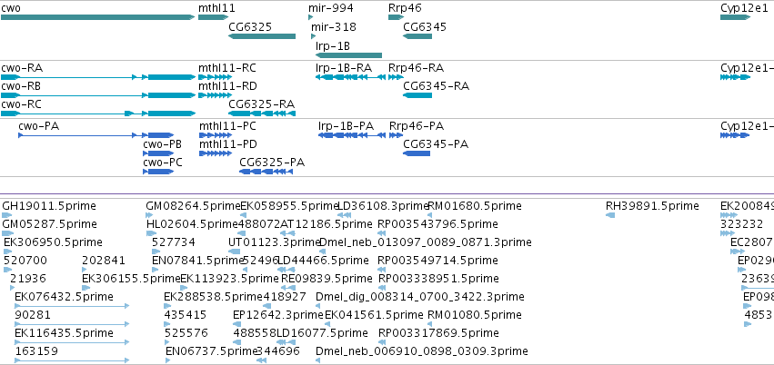The width and height of the screenshot is (774, 365).
Task: Click EST EK116435.5prime
Action: pyautogui.click(x=65, y=333)
